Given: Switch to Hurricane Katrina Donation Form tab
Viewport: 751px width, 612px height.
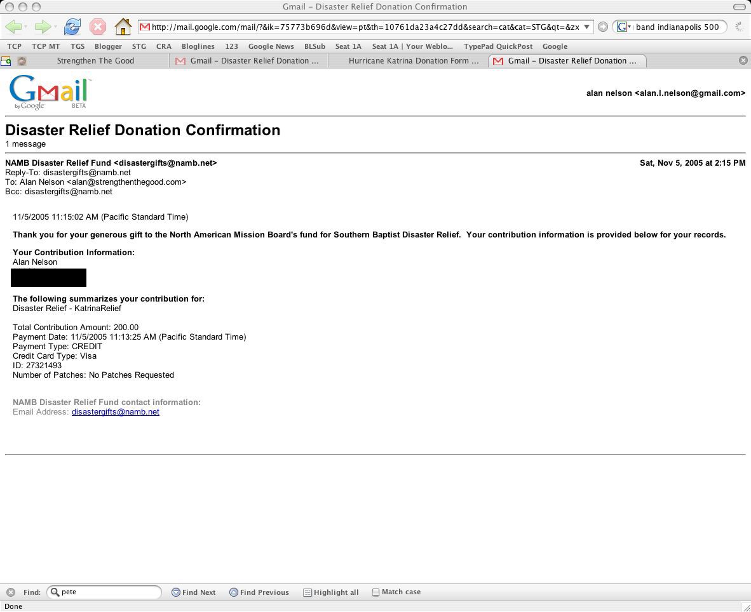Looking at the screenshot, I should 413,61.
